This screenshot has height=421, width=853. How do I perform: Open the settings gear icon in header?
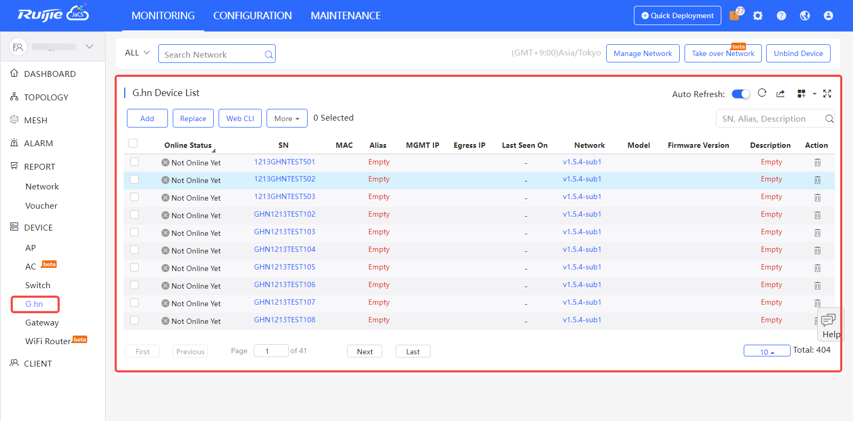pos(758,16)
